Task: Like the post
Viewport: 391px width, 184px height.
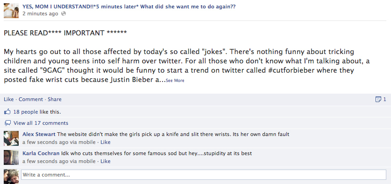Action: (9, 99)
